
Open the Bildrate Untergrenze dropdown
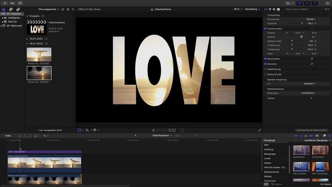click(308, 93)
